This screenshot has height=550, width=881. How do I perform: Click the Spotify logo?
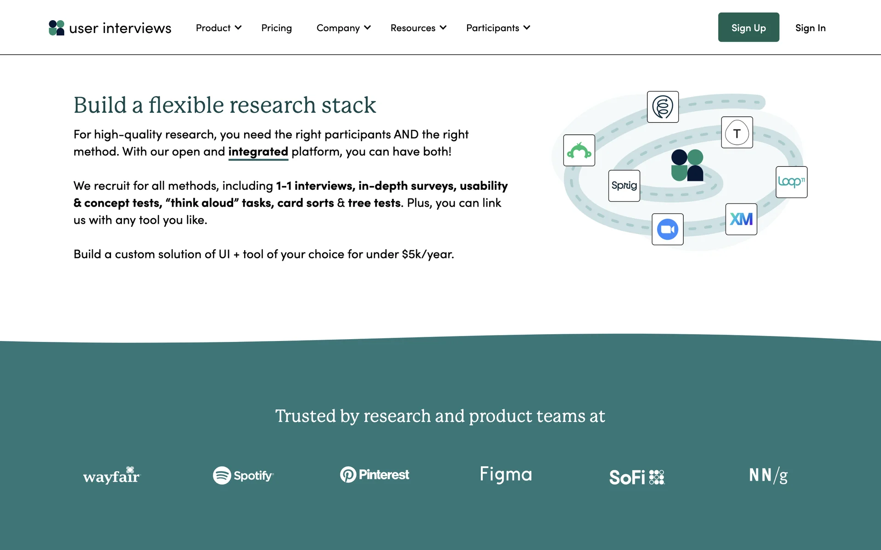pos(243,475)
